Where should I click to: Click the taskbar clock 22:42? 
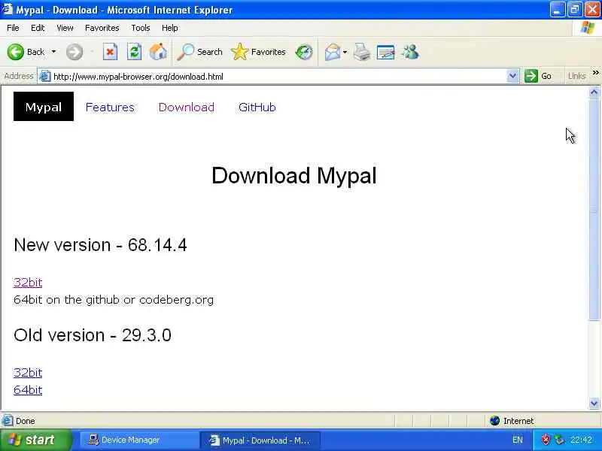581,440
